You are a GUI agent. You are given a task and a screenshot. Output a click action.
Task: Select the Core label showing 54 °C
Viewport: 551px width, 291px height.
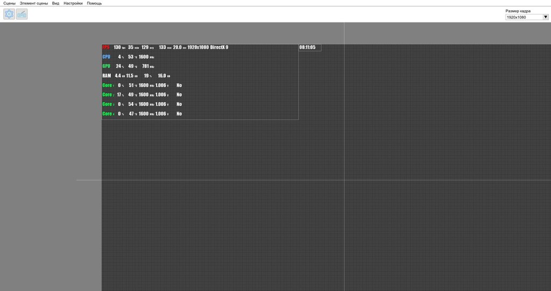pos(107,104)
